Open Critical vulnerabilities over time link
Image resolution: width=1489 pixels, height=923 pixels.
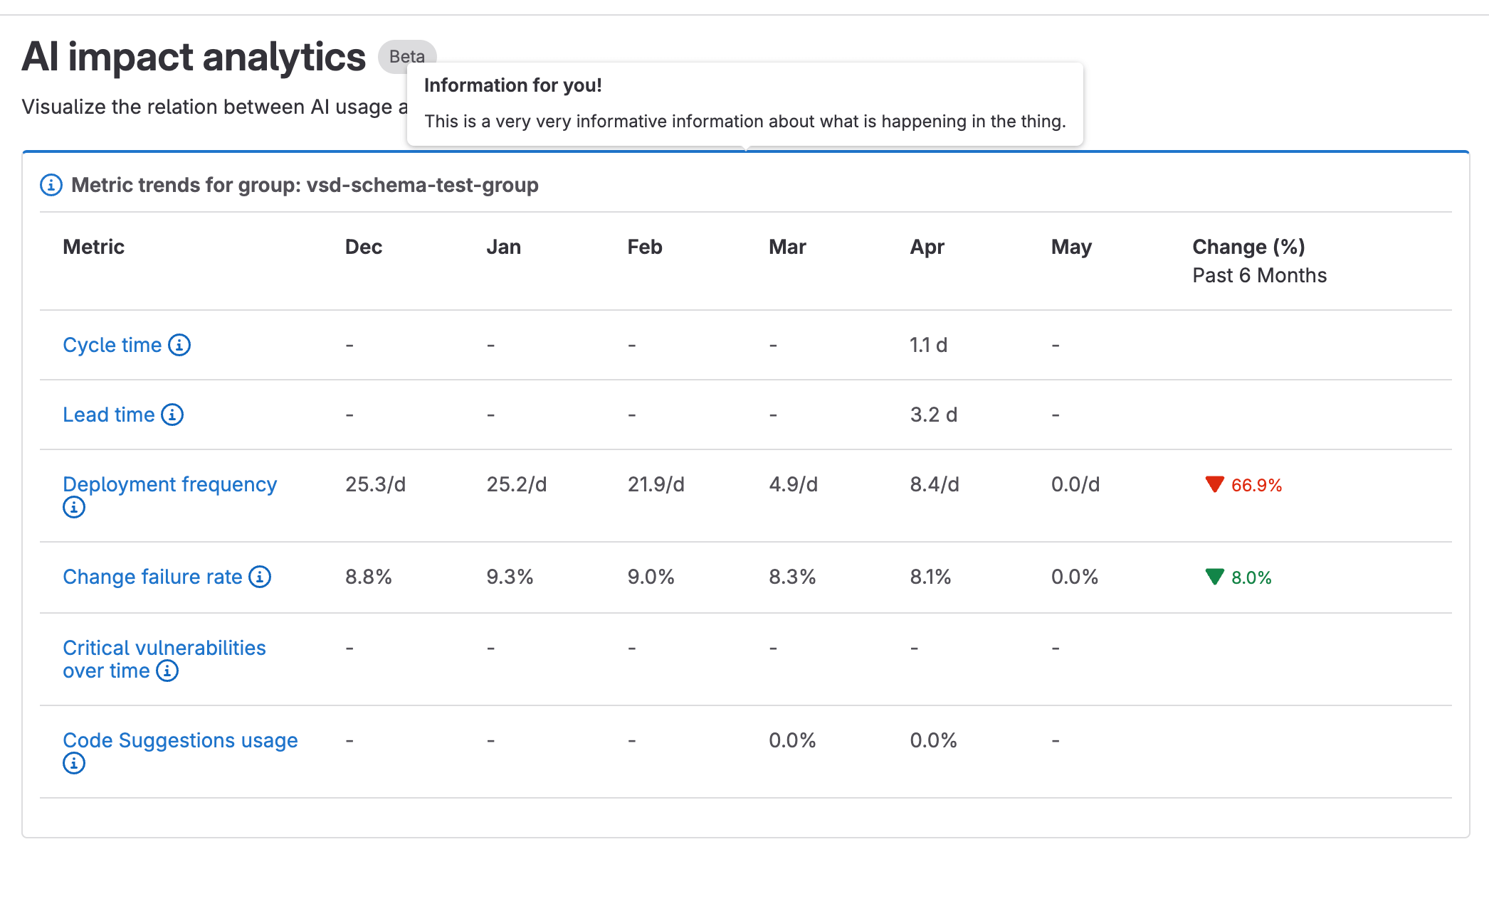[164, 648]
